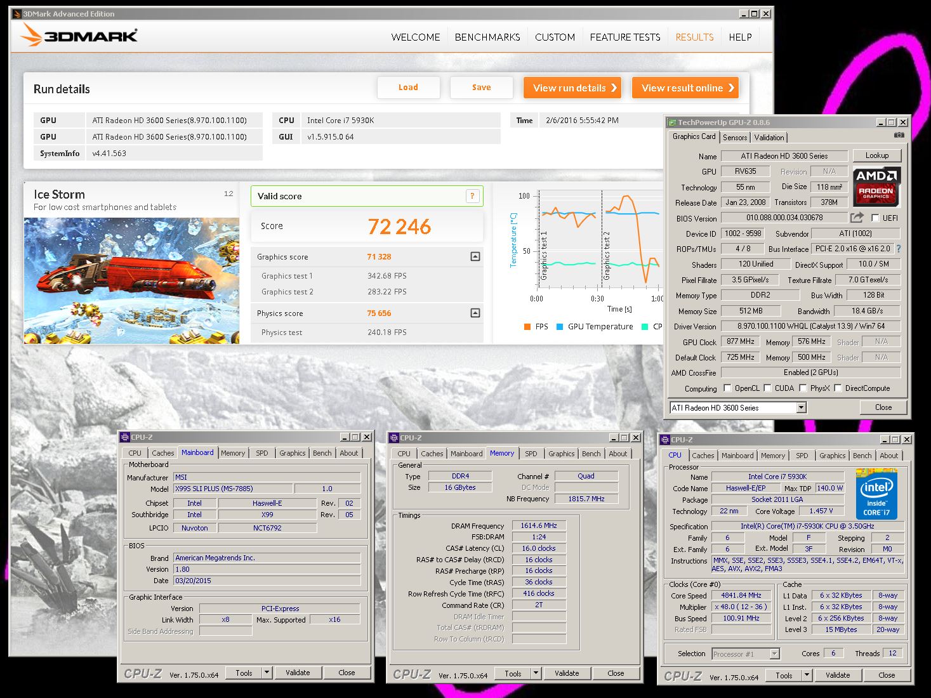Open the HELP tab in 3DMark
The image size is (931, 698).
pos(740,37)
